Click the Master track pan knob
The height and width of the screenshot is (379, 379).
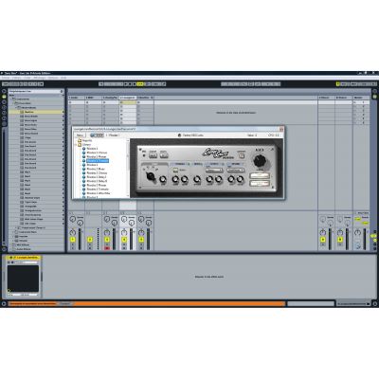(357, 232)
